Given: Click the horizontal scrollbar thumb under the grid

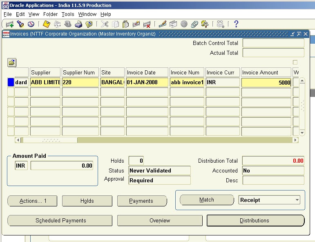Looking at the screenshot, I should (50, 140).
